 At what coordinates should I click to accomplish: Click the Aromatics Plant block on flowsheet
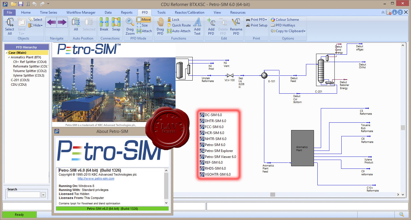tap(302, 148)
